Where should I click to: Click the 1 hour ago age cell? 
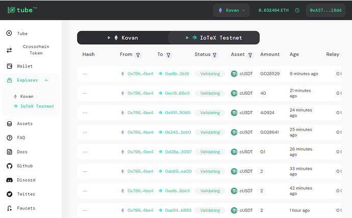tap(299, 210)
